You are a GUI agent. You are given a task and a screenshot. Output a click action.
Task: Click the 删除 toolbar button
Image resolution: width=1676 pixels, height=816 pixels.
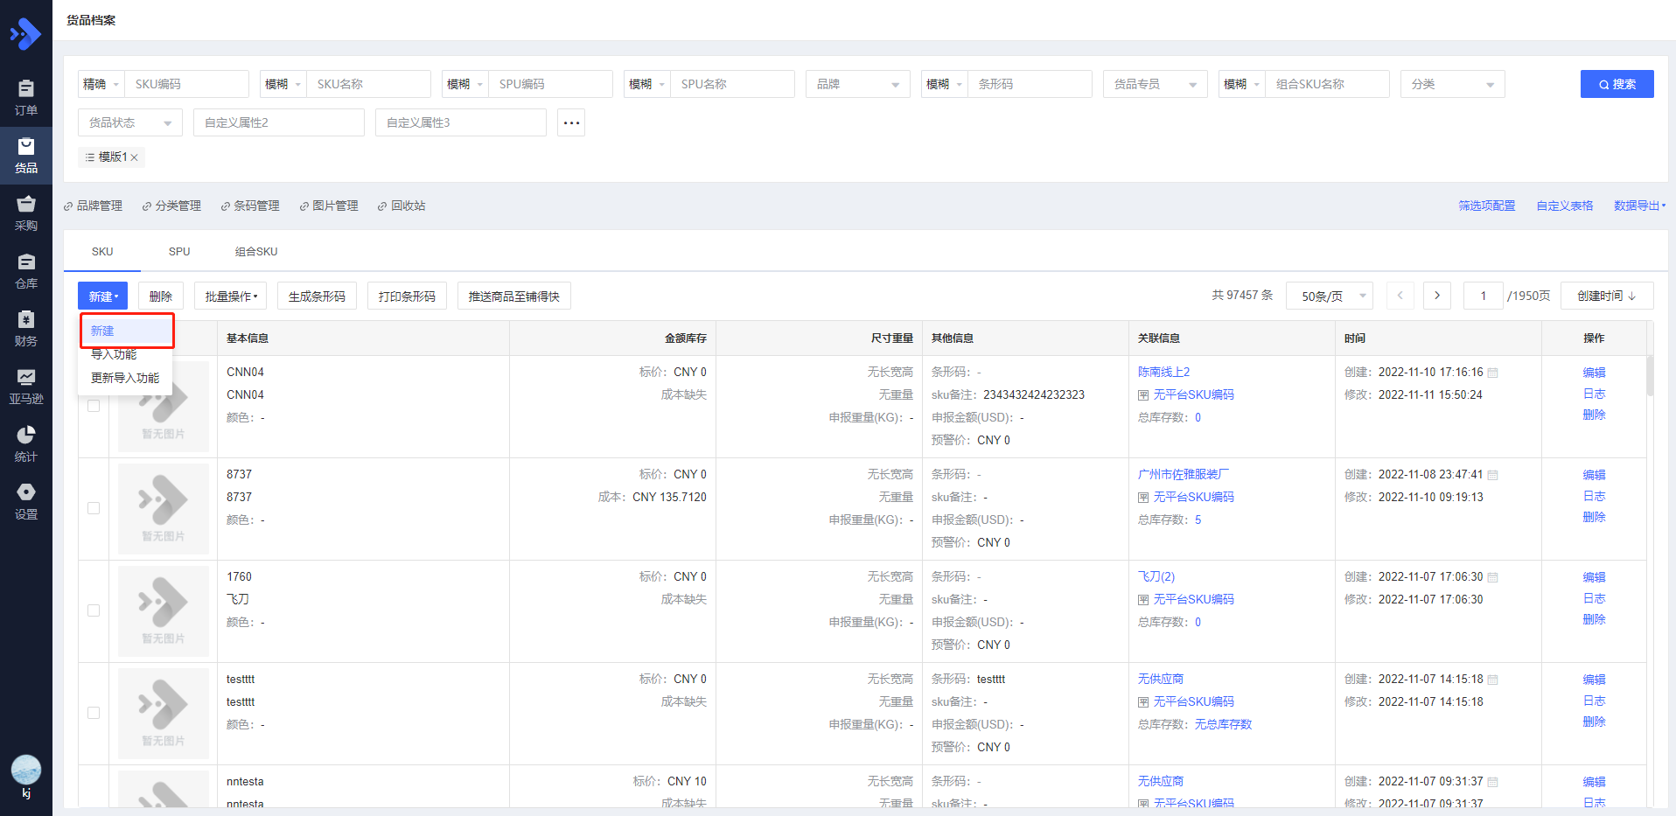coord(161,296)
